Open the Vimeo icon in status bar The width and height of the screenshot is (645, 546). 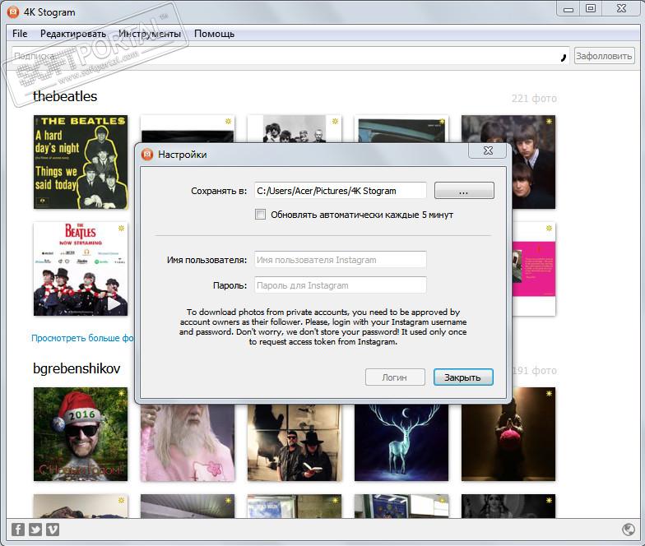pos(53,530)
